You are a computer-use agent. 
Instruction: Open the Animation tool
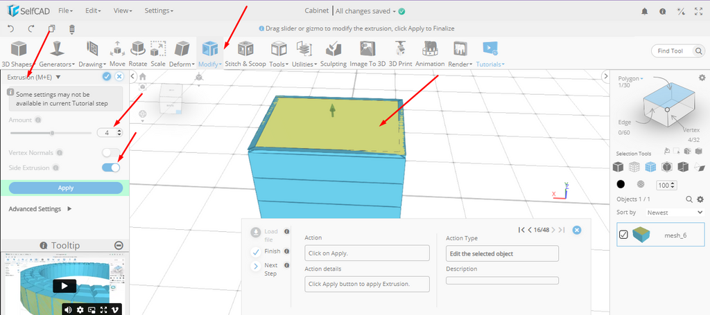pyautogui.click(x=430, y=53)
